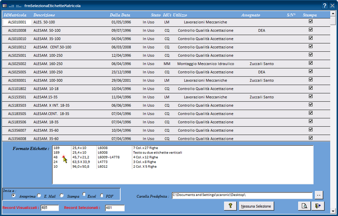Open folder browse button with dots
338x216 pixels.
tap(319, 195)
